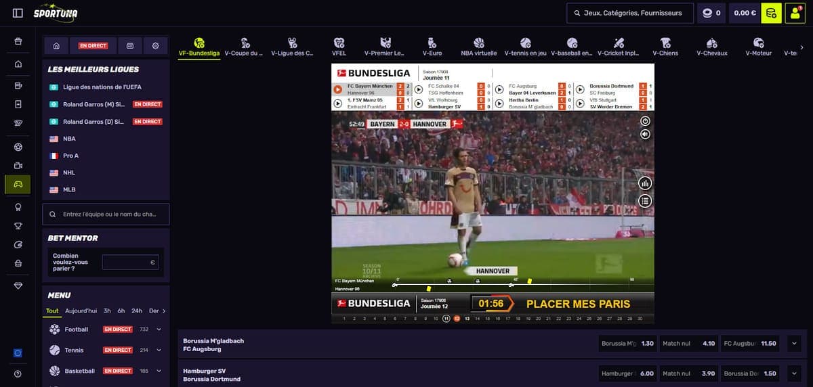
Task: Focus the Jeux, Catégories, Fournisseurs search box
Action: (x=630, y=13)
